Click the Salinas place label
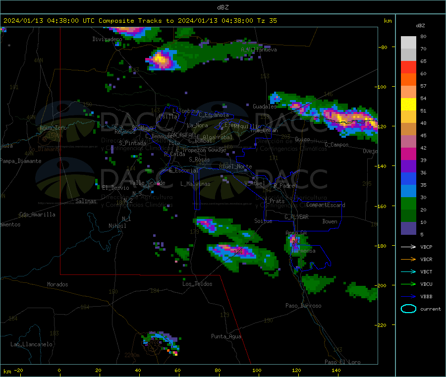This screenshot has width=446, height=377. tap(86, 201)
